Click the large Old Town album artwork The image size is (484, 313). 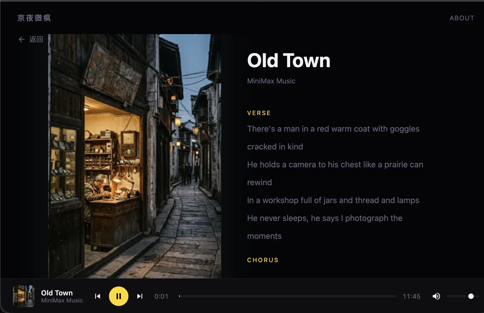point(135,156)
